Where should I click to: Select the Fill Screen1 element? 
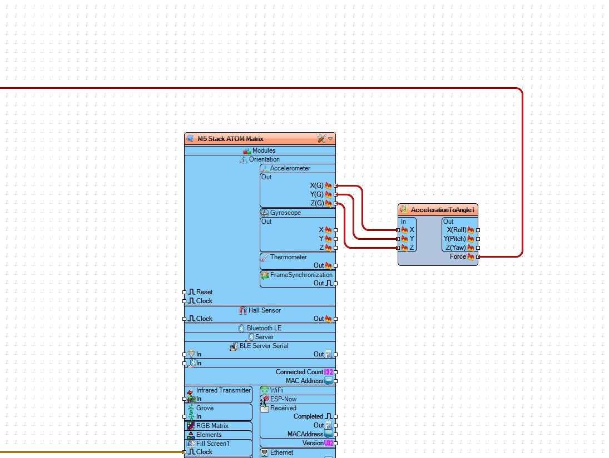[219, 443]
